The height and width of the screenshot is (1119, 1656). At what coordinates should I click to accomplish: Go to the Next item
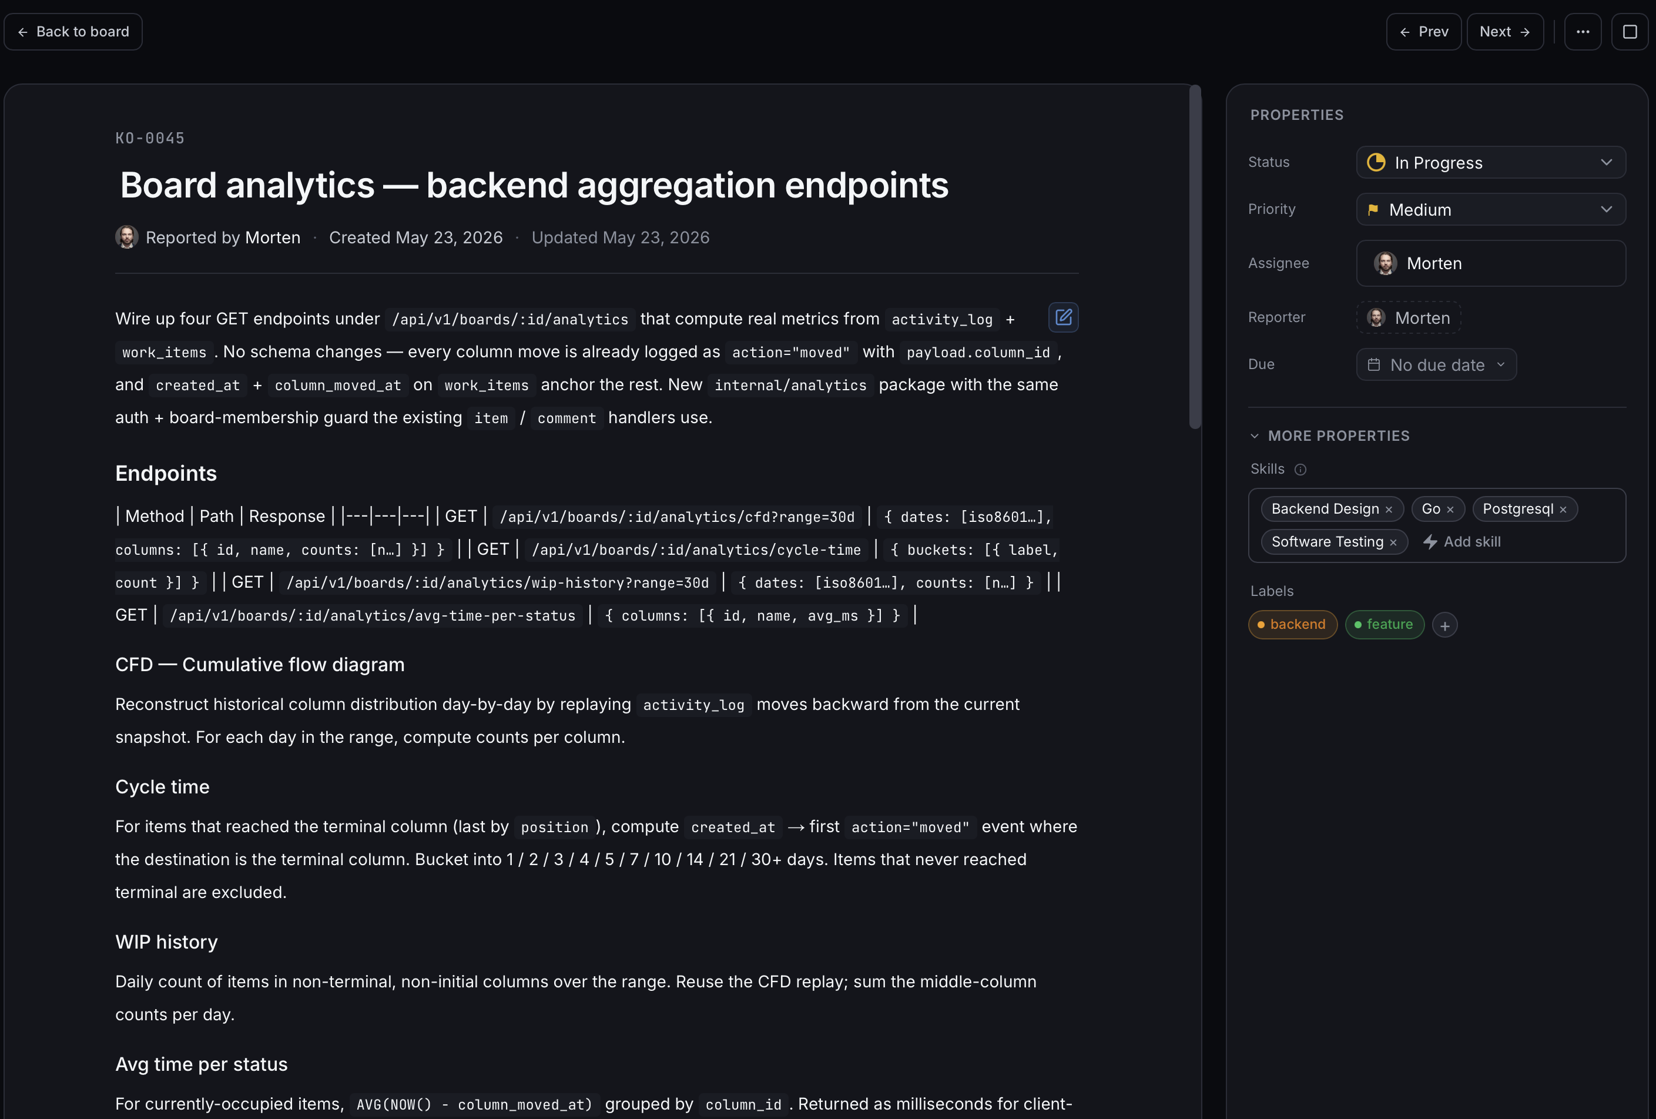pyautogui.click(x=1505, y=31)
